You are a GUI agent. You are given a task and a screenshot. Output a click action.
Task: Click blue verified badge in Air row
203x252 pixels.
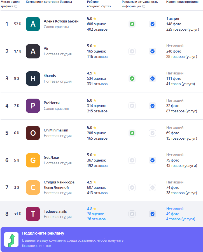point(152,51)
